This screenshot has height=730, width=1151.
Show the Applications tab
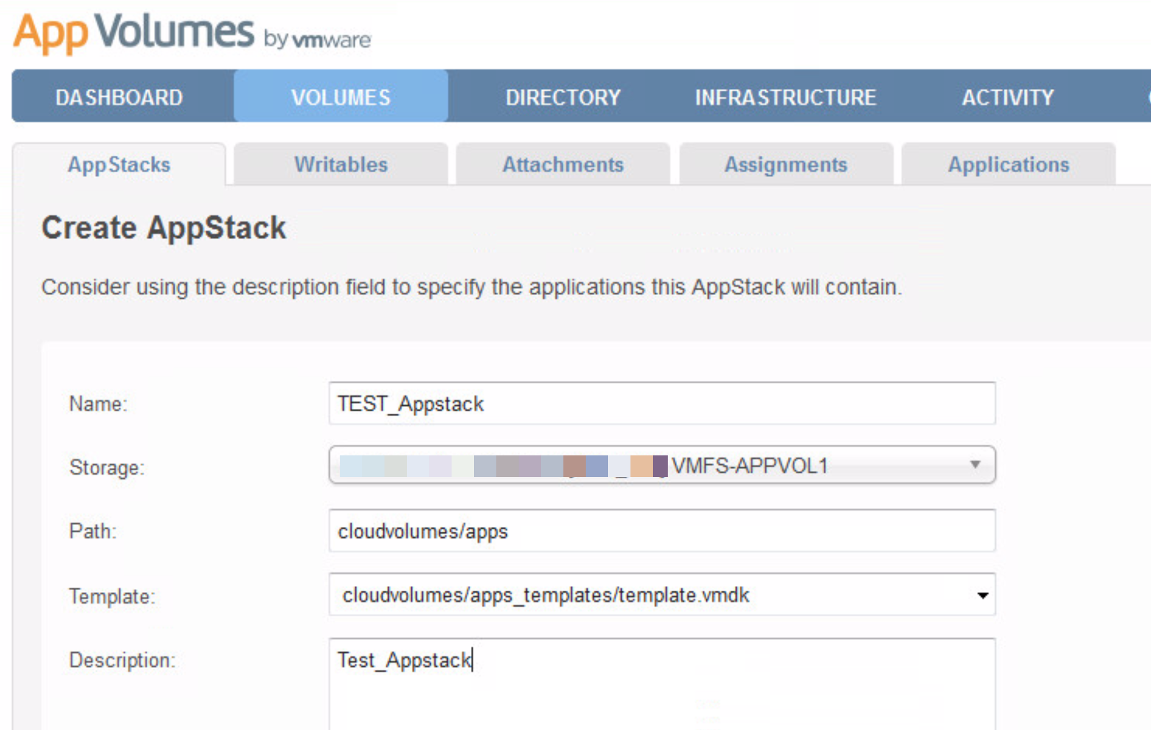(1008, 164)
